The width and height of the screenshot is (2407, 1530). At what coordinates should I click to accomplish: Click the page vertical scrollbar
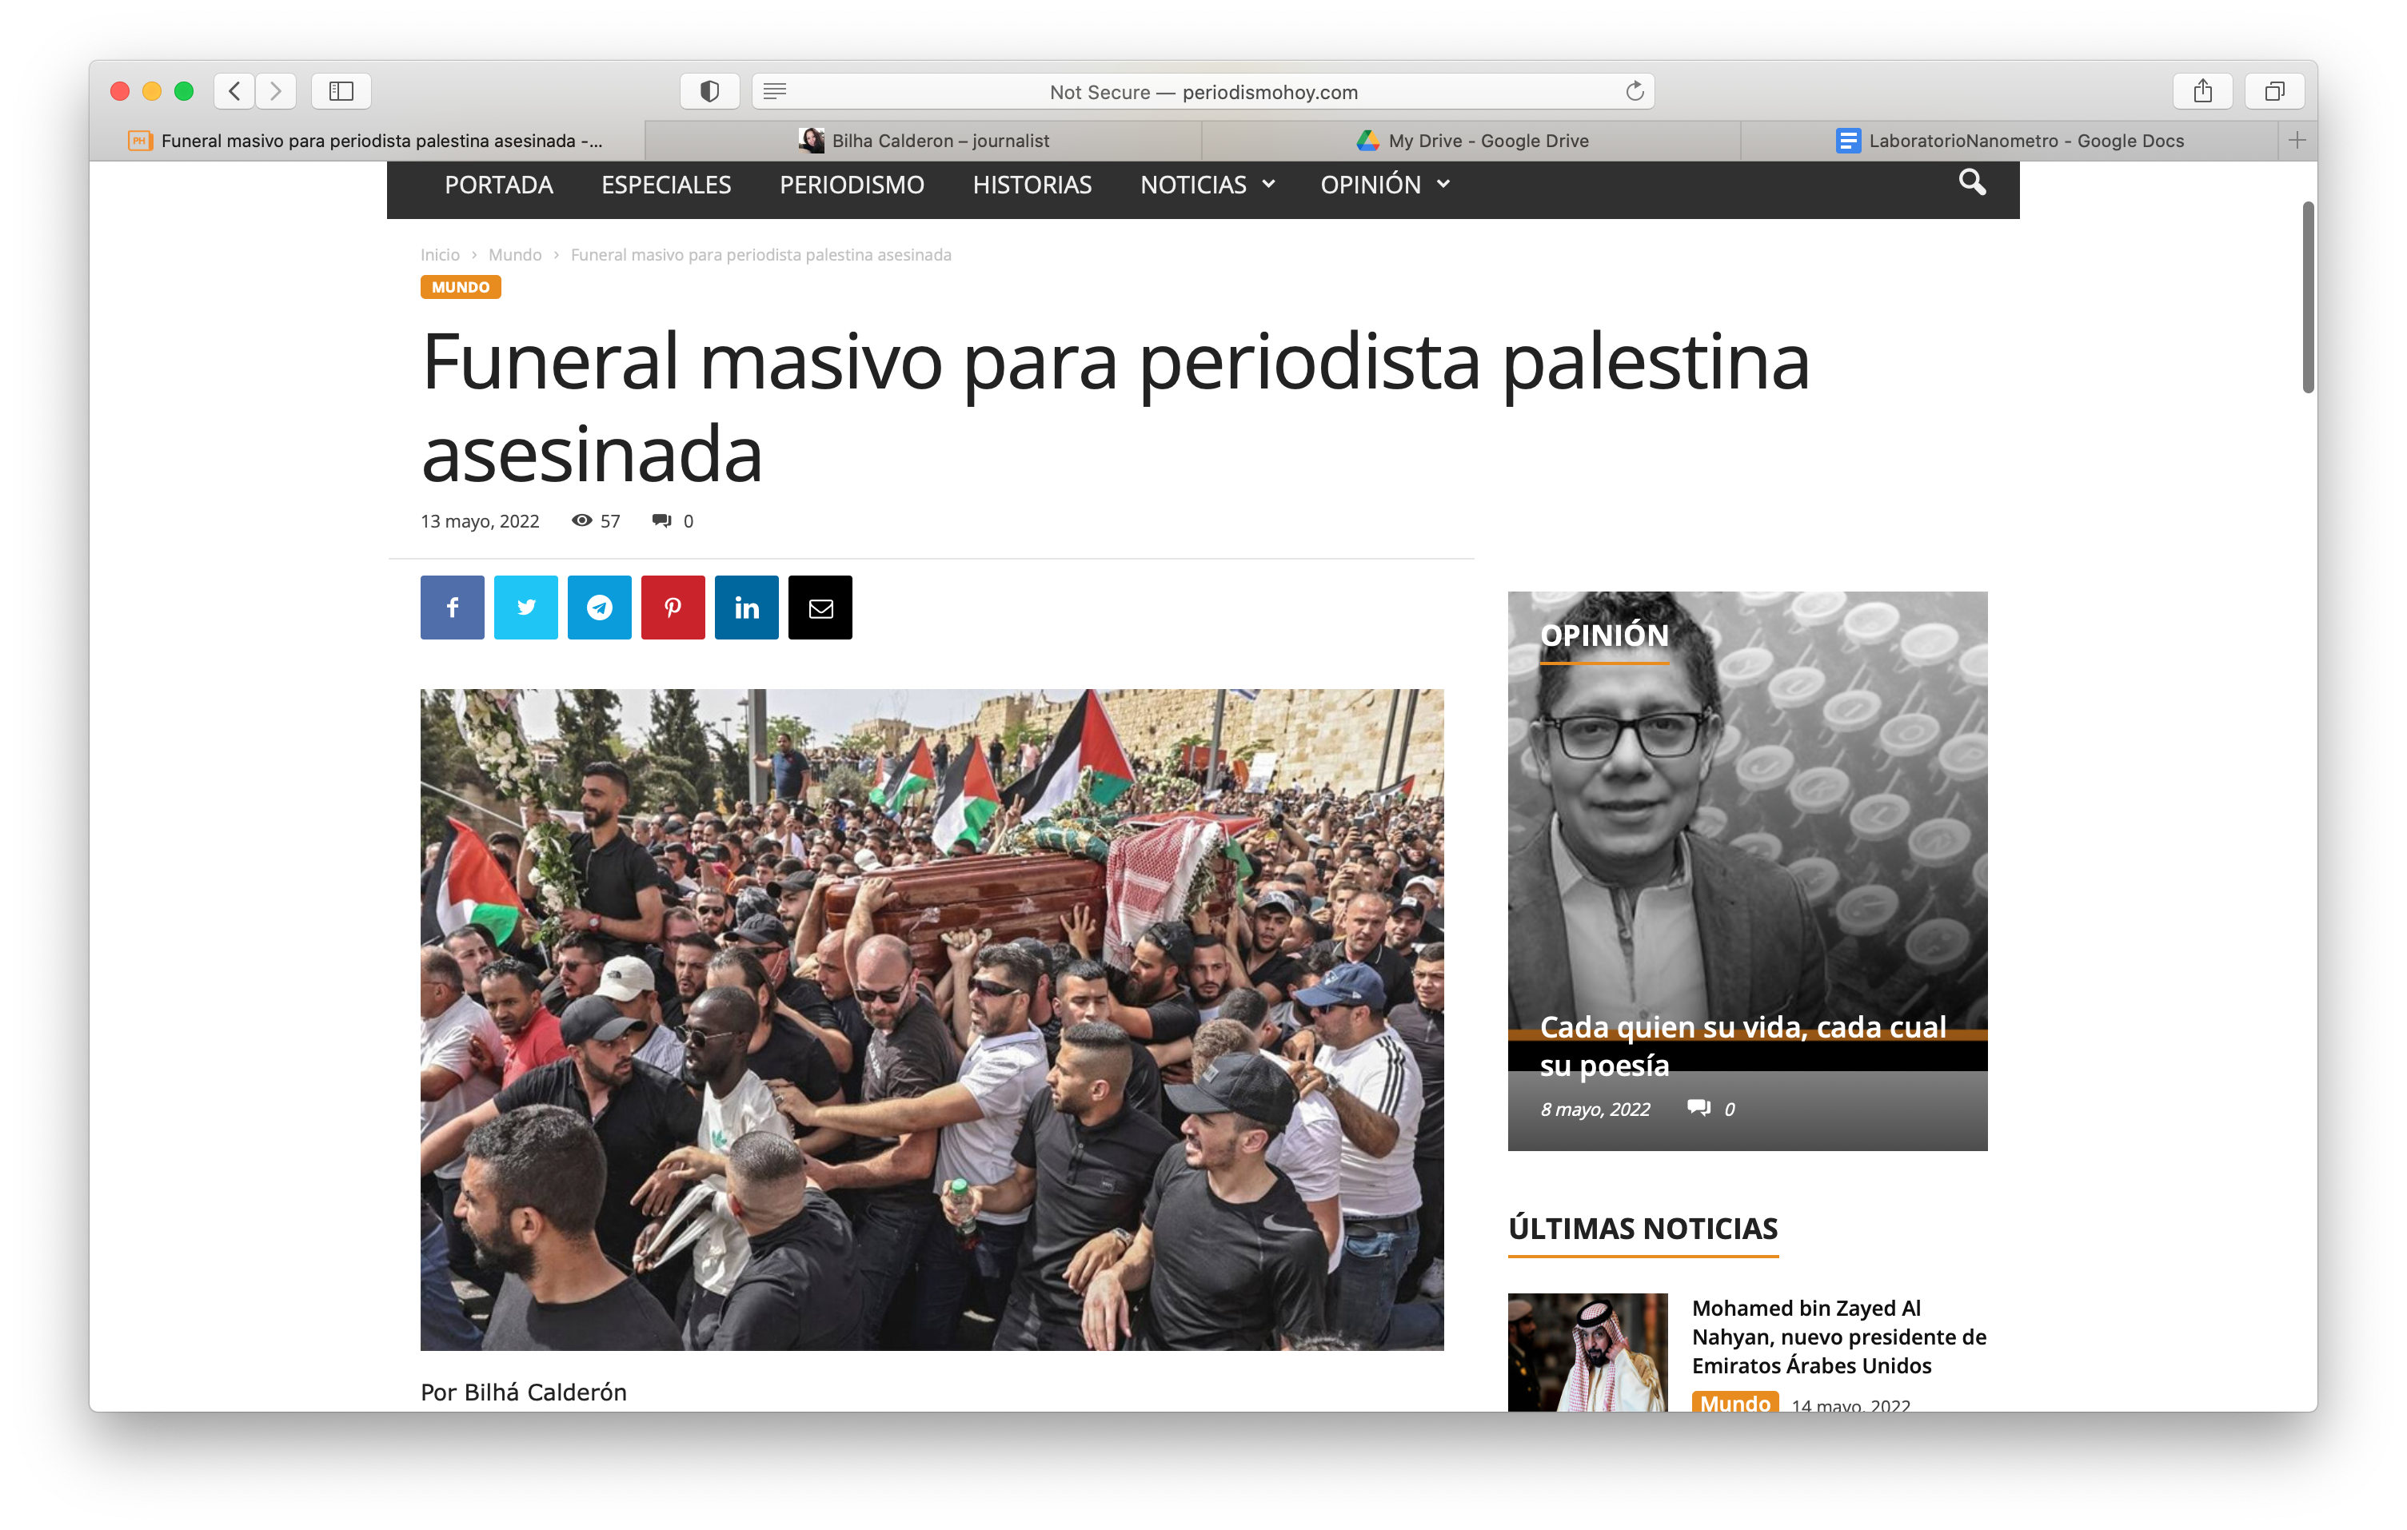2308,298
